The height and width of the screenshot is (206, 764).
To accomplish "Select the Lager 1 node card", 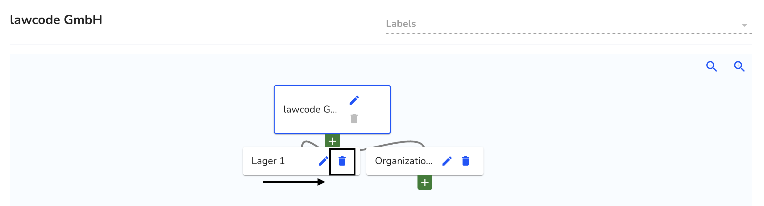I will point(301,161).
